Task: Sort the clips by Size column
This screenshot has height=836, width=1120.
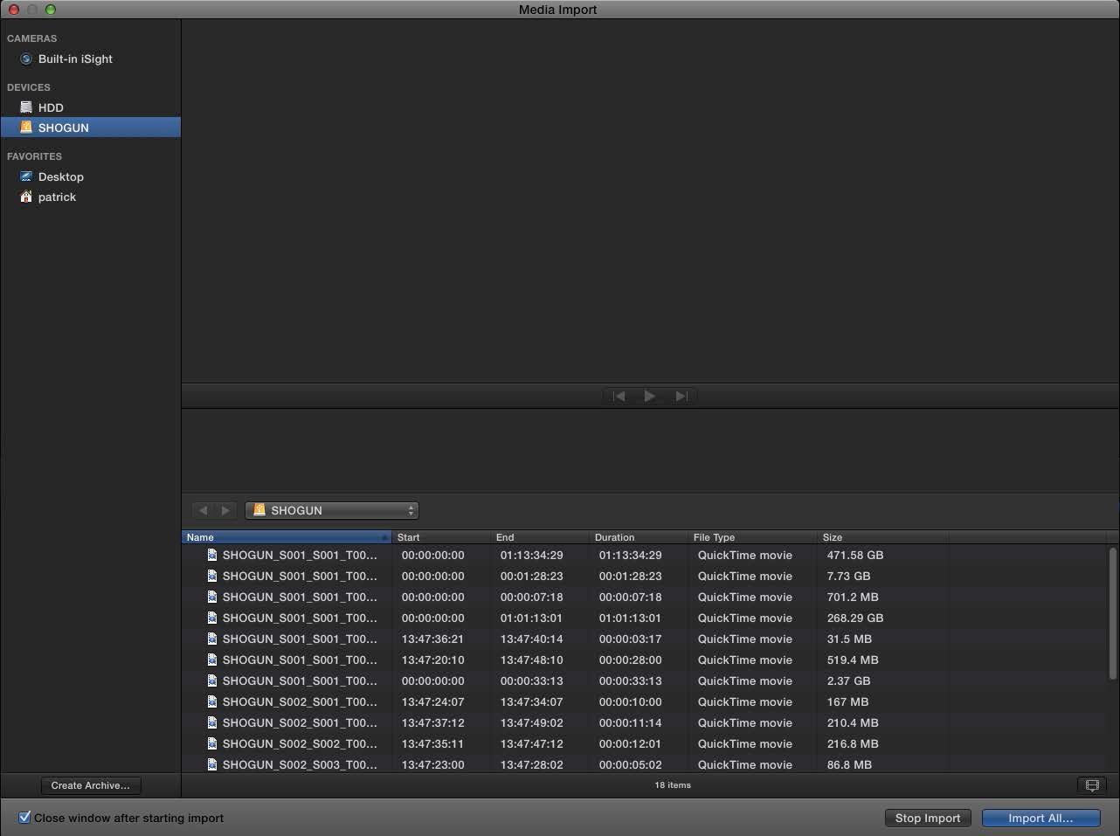Action: pos(881,537)
